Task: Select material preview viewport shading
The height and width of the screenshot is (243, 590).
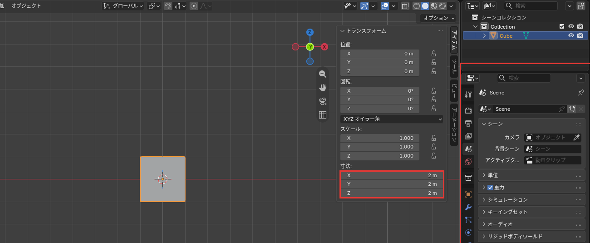Action: pos(434,6)
